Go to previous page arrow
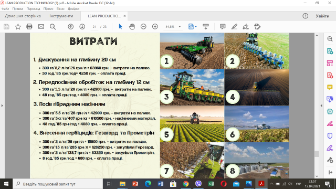This screenshot has width=336, height=189. pos(70,27)
